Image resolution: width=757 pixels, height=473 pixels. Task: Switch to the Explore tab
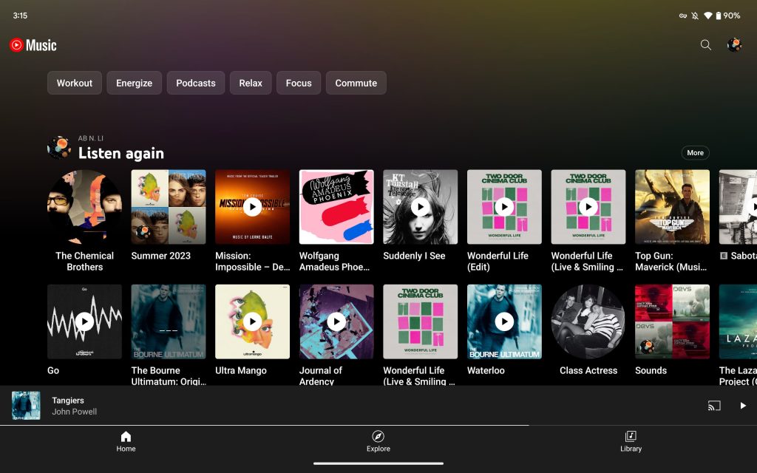pos(378,441)
